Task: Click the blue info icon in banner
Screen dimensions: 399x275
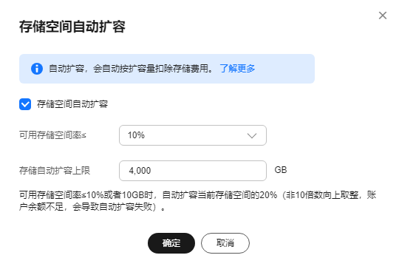Action: [x=37, y=69]
